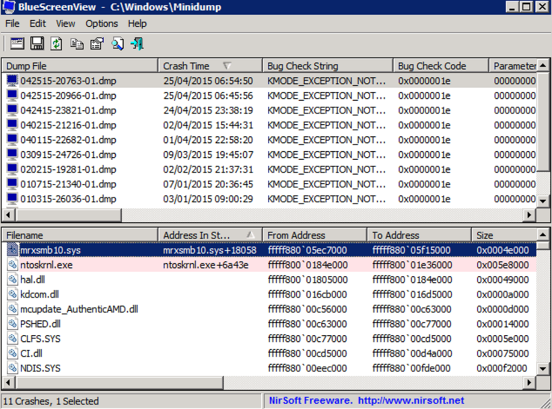Click From Address fffff880`00eec000
Screen dimensions: 552x409
click(x=307, y=368)
